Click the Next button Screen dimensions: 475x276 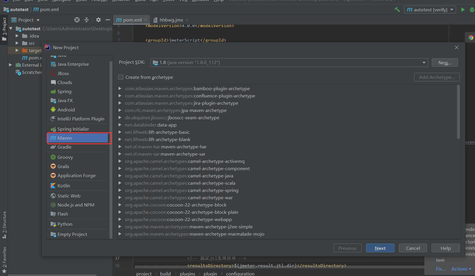(380, 248)
